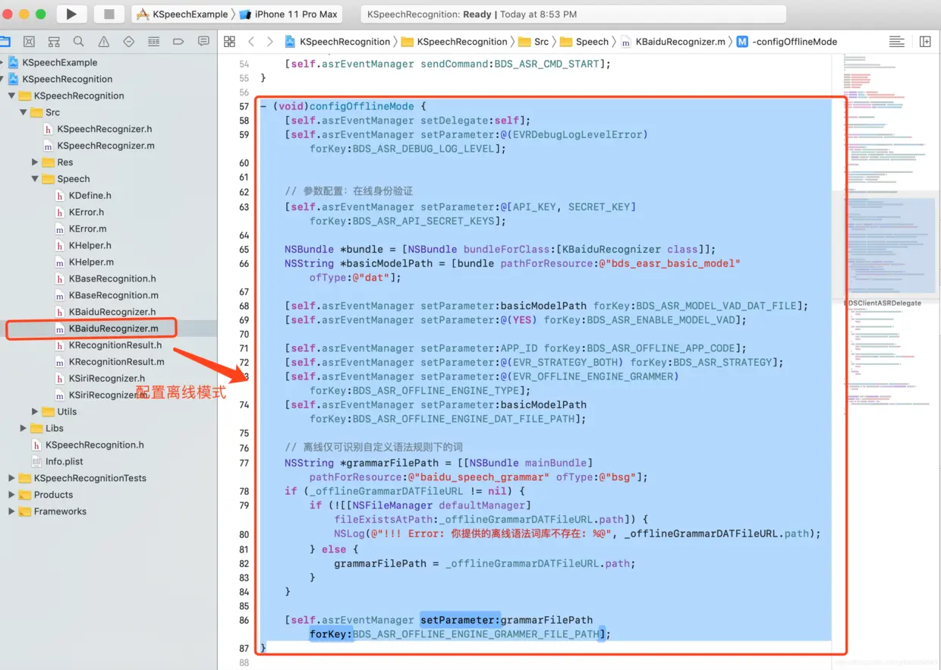The image size is (941, 670).
Task: Open the Symbol navigator
Action: click(54, 42)
